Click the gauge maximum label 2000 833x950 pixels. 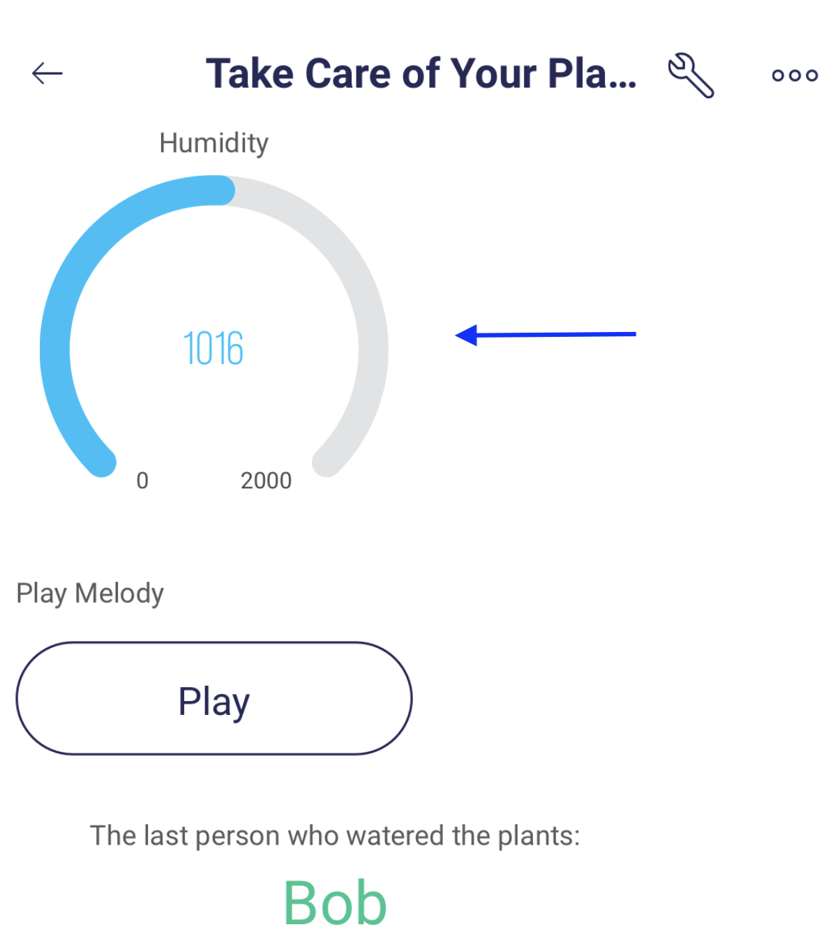point(266,481)
